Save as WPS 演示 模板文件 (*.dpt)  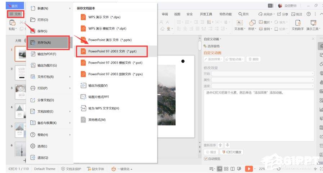[115, 28]
